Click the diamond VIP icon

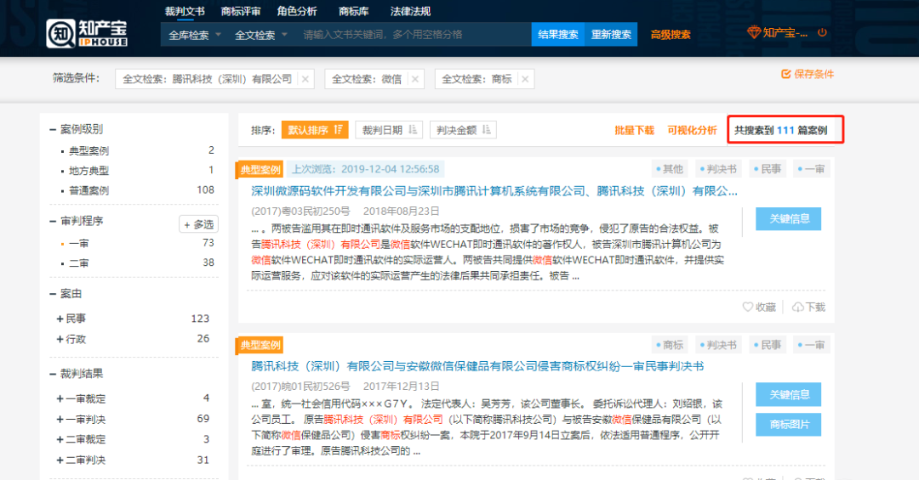tap(754, 33)
